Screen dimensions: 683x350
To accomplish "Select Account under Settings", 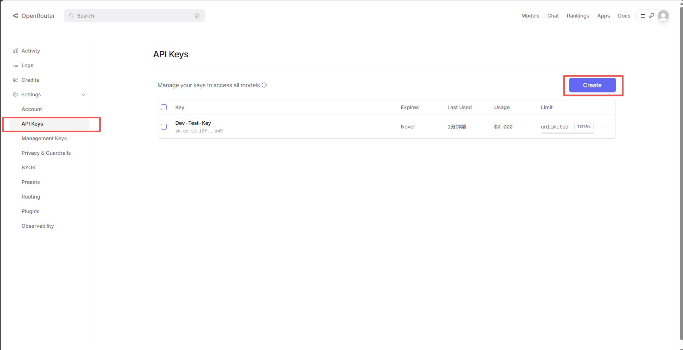I will tap(32, 109).
